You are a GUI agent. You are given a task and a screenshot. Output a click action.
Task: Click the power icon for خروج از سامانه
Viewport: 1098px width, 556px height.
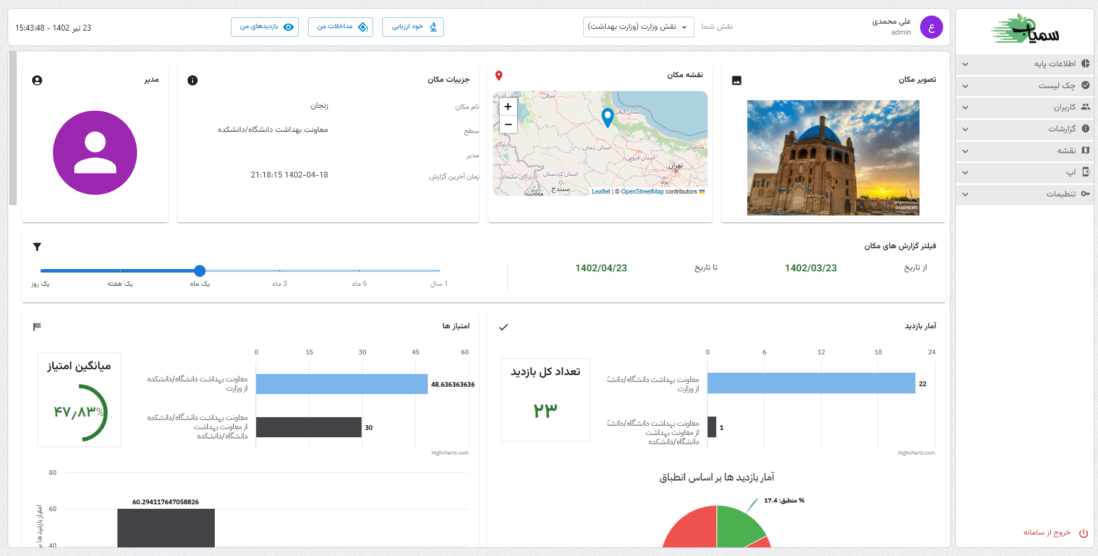[x=1083, y=533]
